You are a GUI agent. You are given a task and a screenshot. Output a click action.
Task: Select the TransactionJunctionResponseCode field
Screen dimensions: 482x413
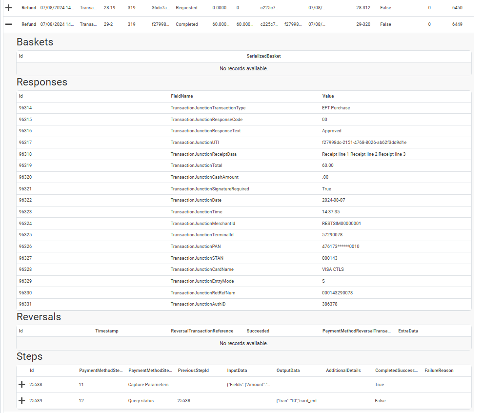click(206, 120)
